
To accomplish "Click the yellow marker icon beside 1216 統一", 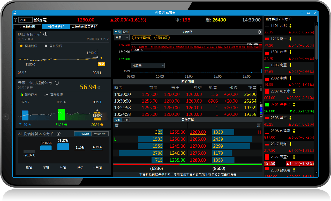I will (x=290, y=39).
